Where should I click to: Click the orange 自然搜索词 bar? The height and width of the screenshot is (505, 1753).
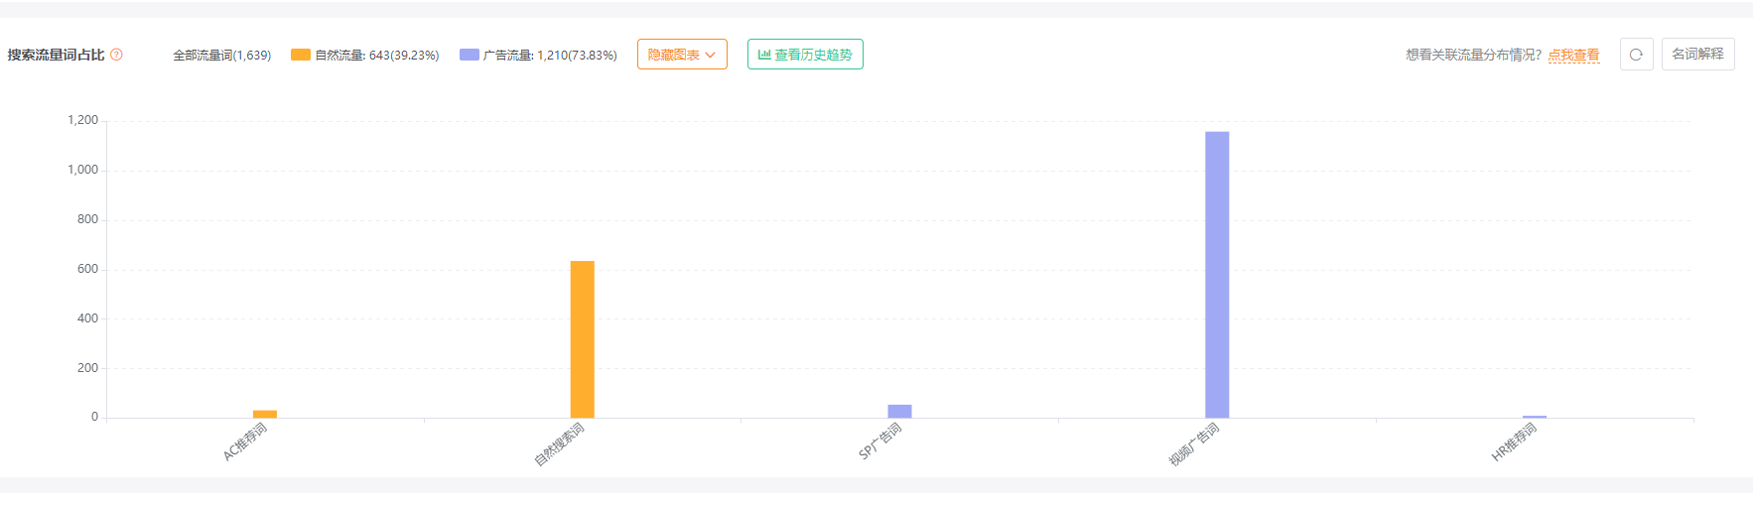coord(582,339)
